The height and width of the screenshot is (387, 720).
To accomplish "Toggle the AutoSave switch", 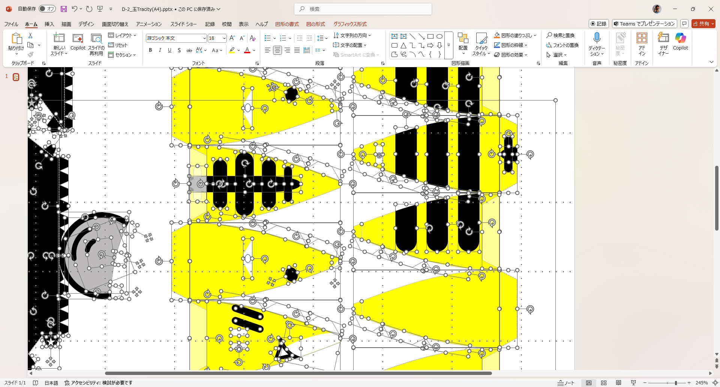I will 47,9.
